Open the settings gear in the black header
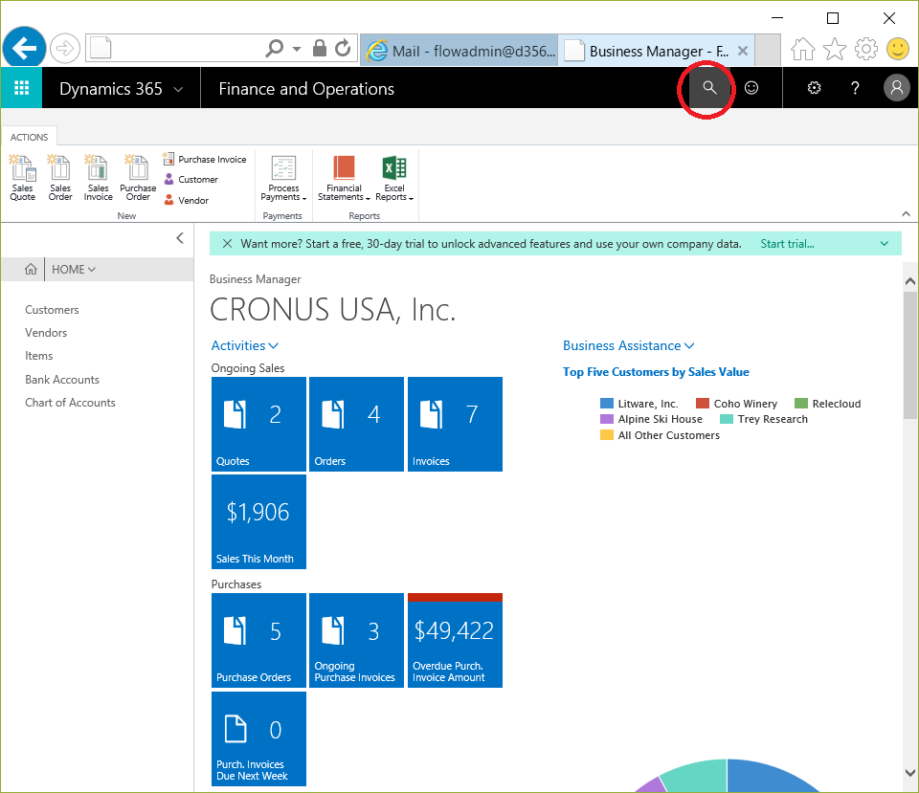Viewport: 919px width, 793px height. (x=814, y=88)
